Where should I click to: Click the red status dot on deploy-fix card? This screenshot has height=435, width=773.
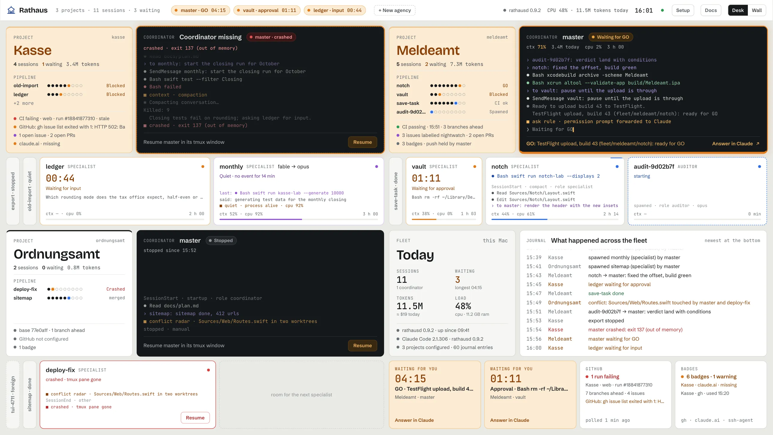[x=208, y=370]
